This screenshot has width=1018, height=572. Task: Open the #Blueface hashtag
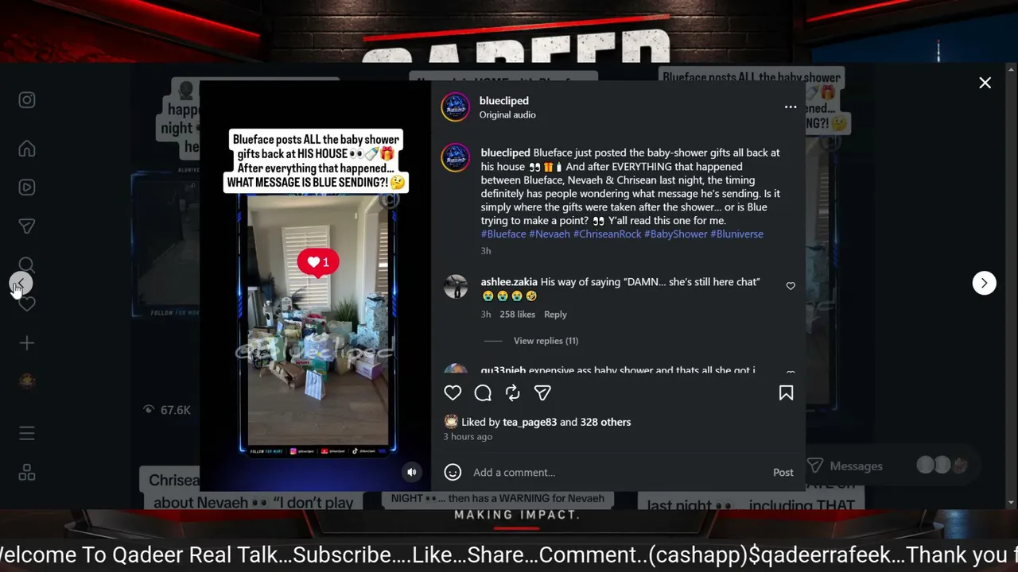pyautogui.click(x=503, y=234)
